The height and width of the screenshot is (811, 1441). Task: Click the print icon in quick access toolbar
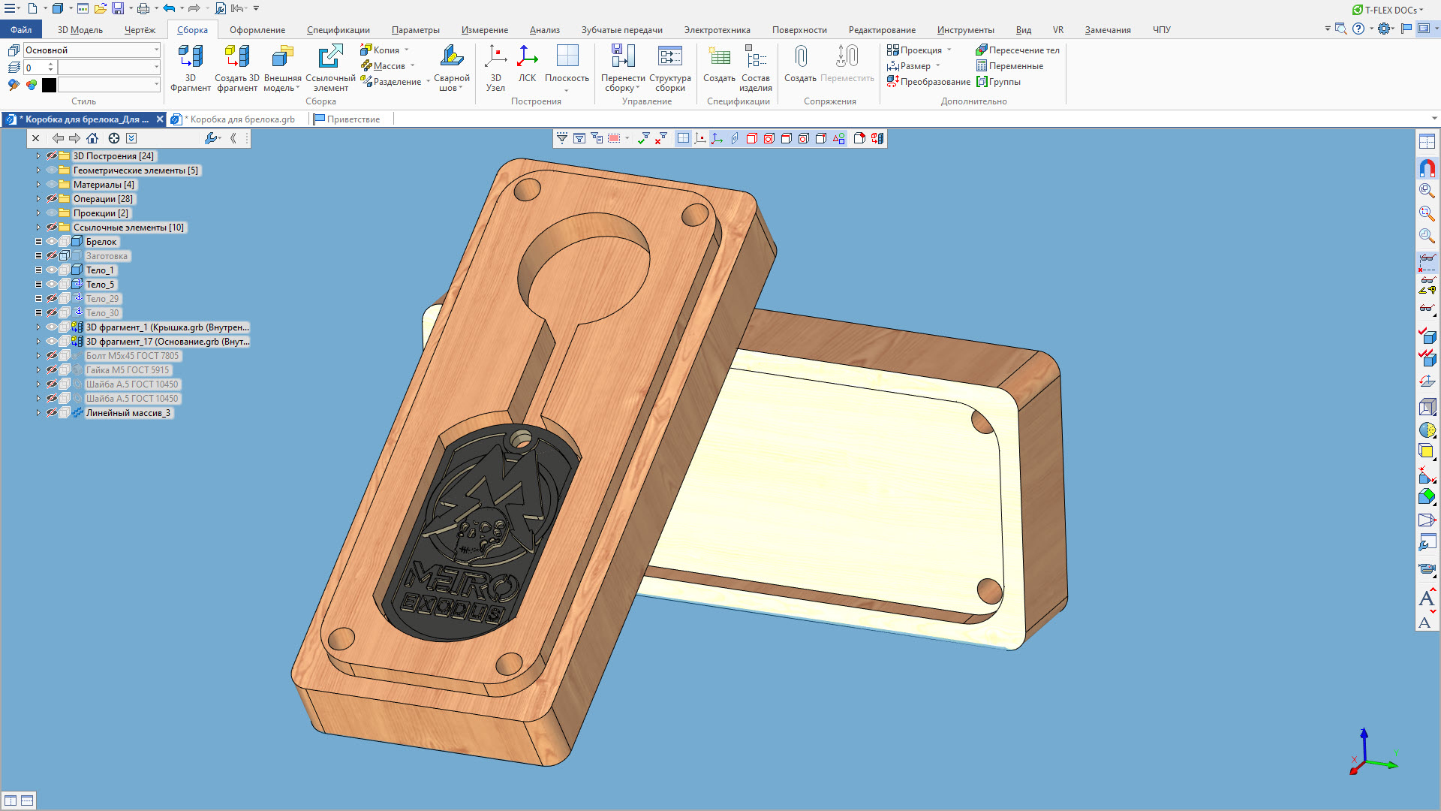coord(143,8)
